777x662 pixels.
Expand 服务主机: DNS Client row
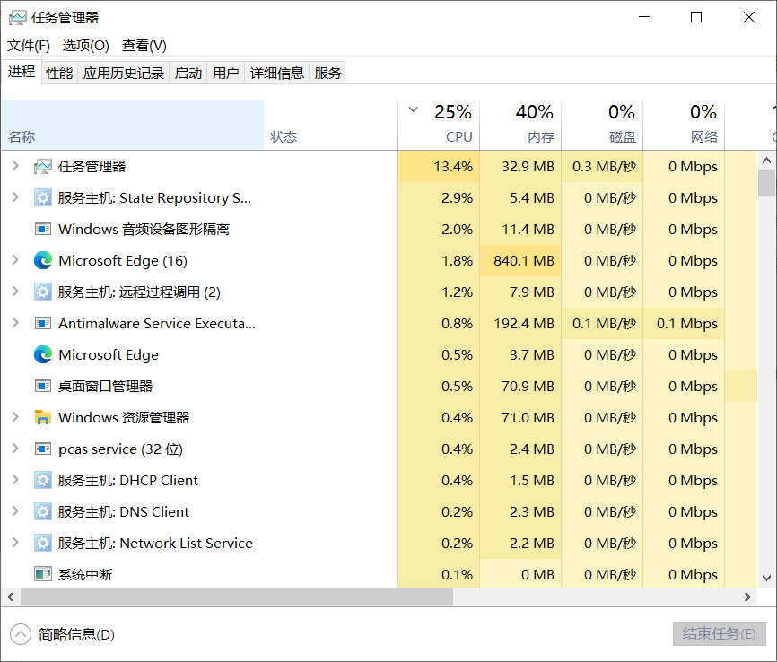point(15,511)
